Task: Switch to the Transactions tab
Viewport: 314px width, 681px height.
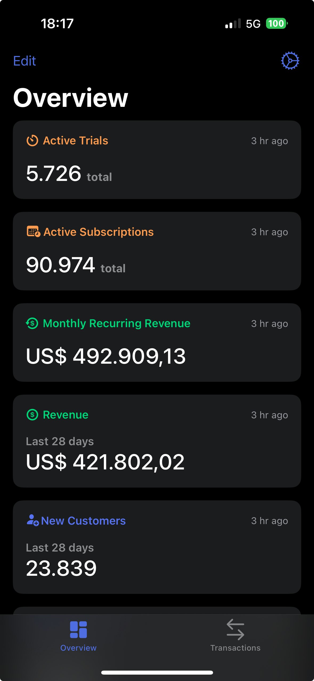Action: [x=235, y=635]
